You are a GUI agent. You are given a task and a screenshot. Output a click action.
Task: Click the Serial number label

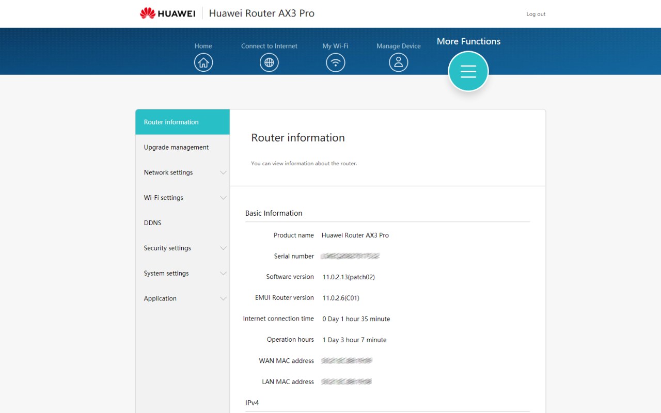[x=294, y=256]
